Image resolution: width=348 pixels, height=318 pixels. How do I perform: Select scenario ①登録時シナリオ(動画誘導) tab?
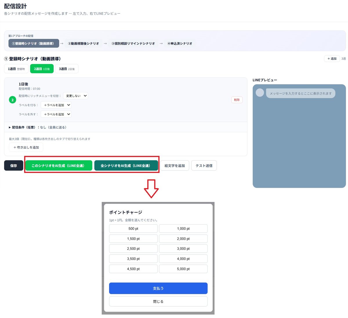pos(34,44)
